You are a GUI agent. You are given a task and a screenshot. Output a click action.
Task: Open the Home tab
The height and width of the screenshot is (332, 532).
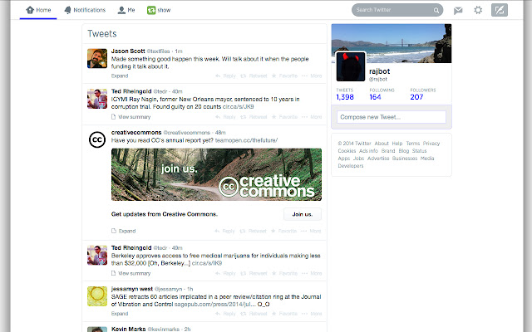38,10
